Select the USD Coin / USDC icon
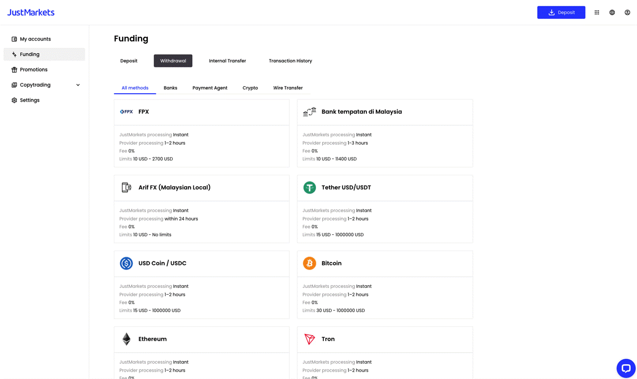The image size is (637, 379). pos(126,263)
